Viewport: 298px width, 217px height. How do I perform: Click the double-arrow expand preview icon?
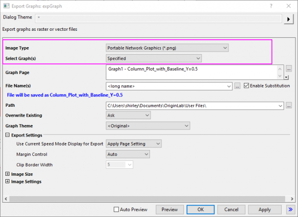tap(291, 210)
